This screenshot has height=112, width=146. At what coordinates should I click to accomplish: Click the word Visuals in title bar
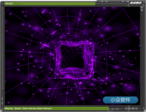[x=9, y=3]
